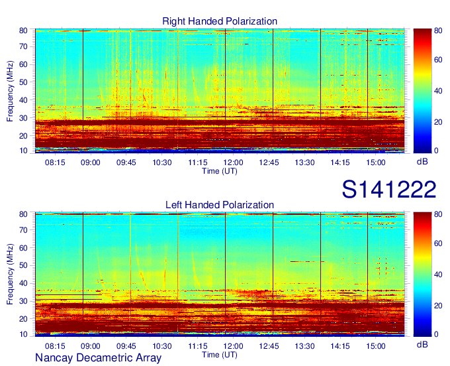Viewport: 450px width, 366px height.
Task: Click "60" frequency tick of Right Handed plot
Action: [x=23, y=64]
